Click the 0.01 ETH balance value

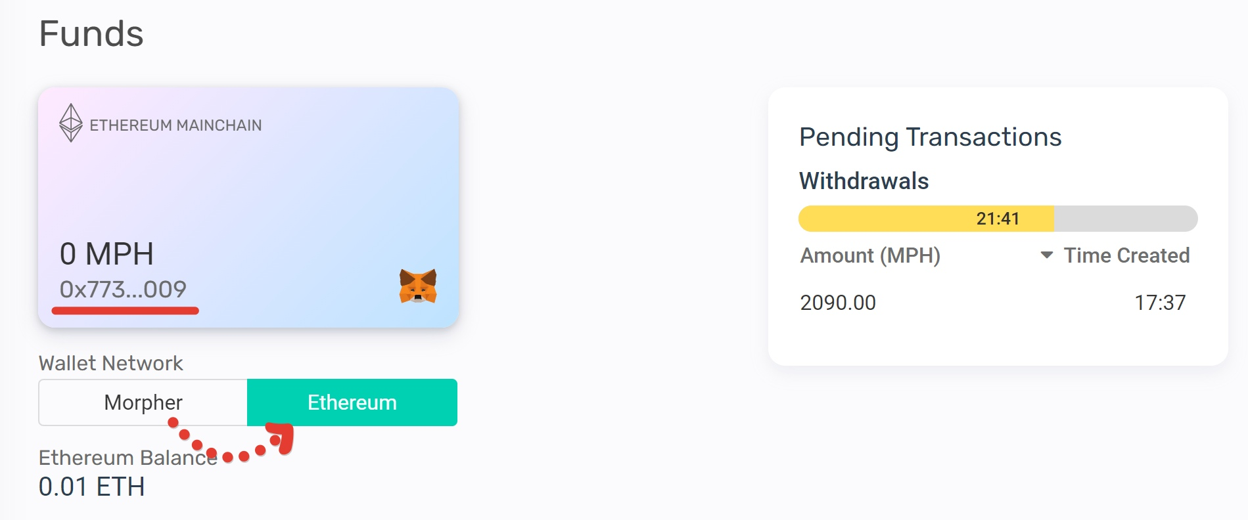91,487
